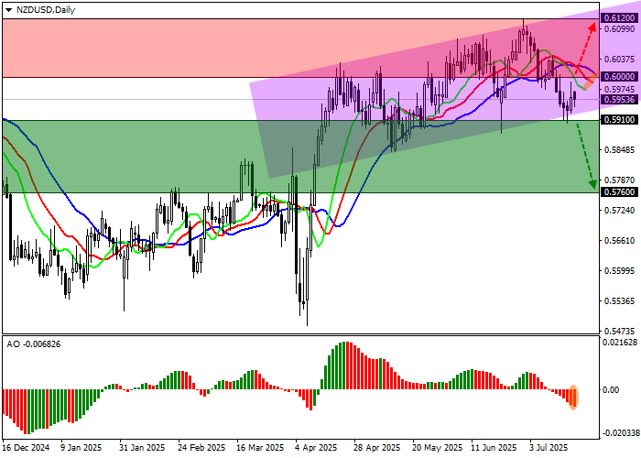Select the 0.57600 price level label
Screen dimensions: 641x458
coord(619,192)
